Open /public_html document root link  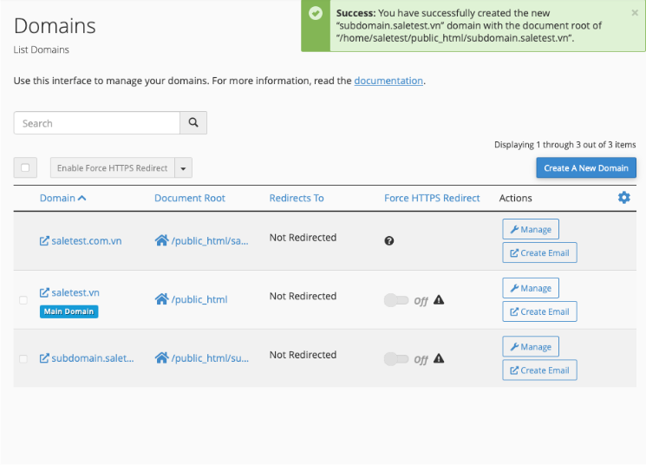(x=199, y=299)
